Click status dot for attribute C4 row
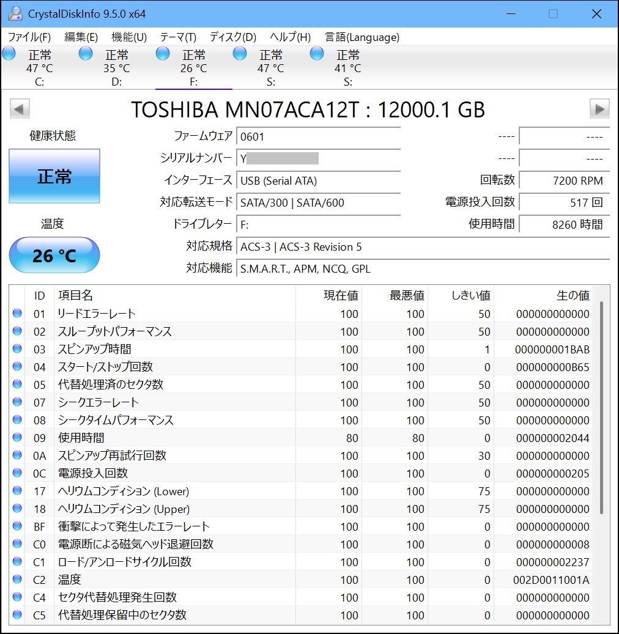This screenshot has width=619, height=634. coord(17,597)
